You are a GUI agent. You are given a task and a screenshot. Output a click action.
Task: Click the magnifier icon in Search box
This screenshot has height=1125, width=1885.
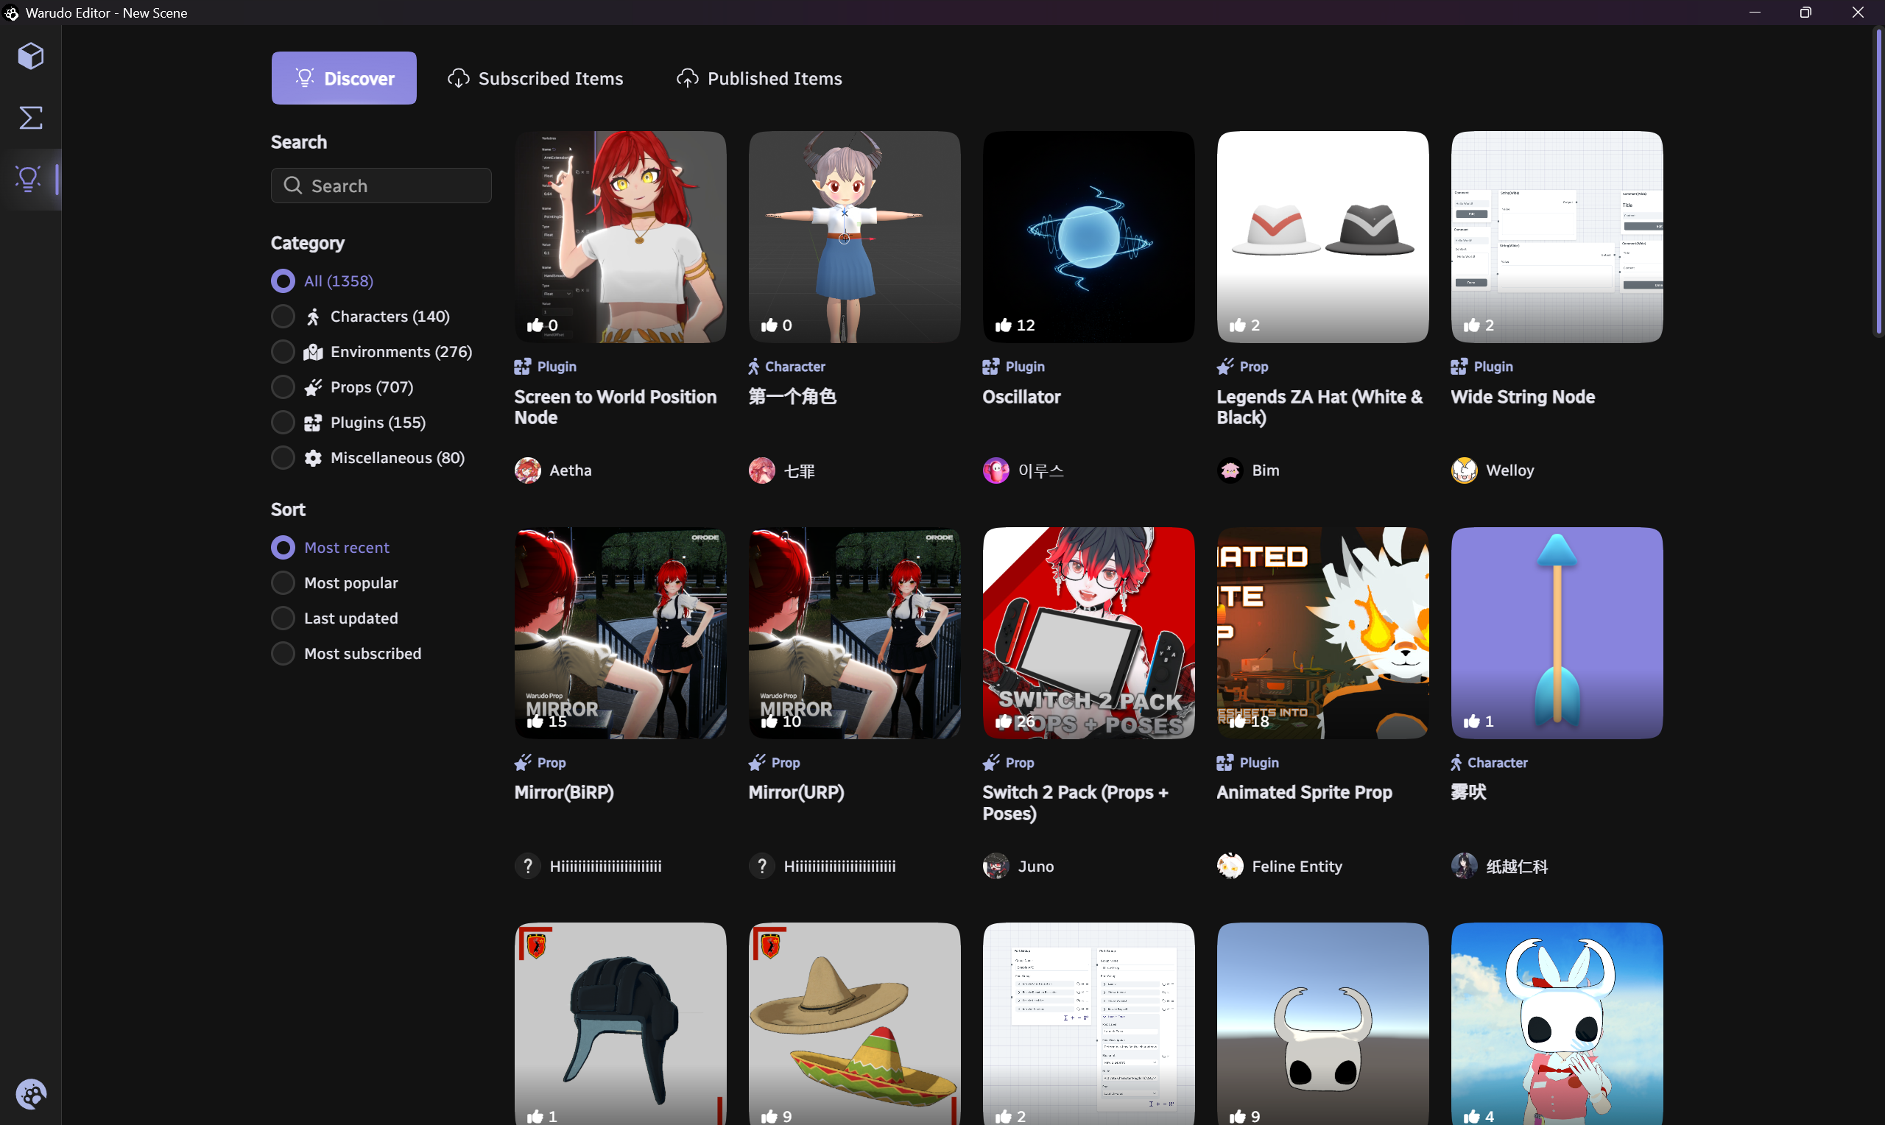click(x=292, y=186)
